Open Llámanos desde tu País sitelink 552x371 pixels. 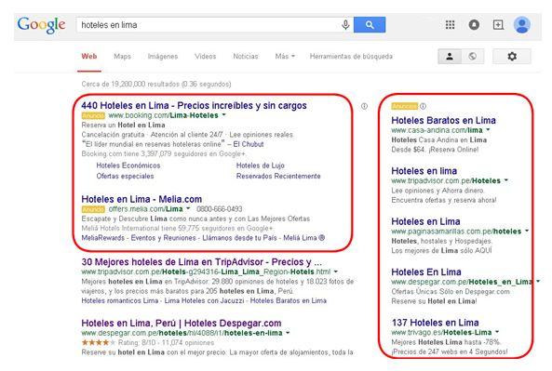point(239,238)
